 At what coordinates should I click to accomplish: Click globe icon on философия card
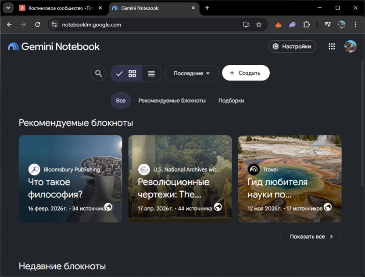pos(108,207)
